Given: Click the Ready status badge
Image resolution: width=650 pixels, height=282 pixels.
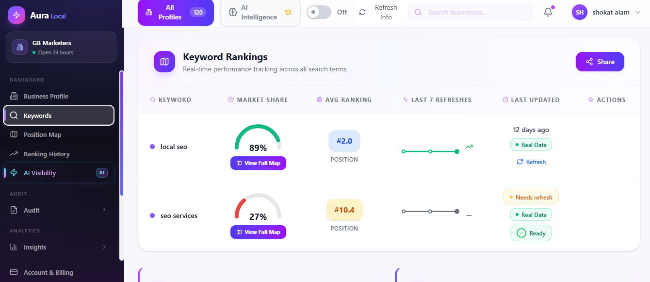Looking at the screenshot, I should 531,233.
